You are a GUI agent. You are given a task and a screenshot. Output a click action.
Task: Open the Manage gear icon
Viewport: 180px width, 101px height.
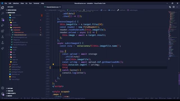(x=3, y=94)
